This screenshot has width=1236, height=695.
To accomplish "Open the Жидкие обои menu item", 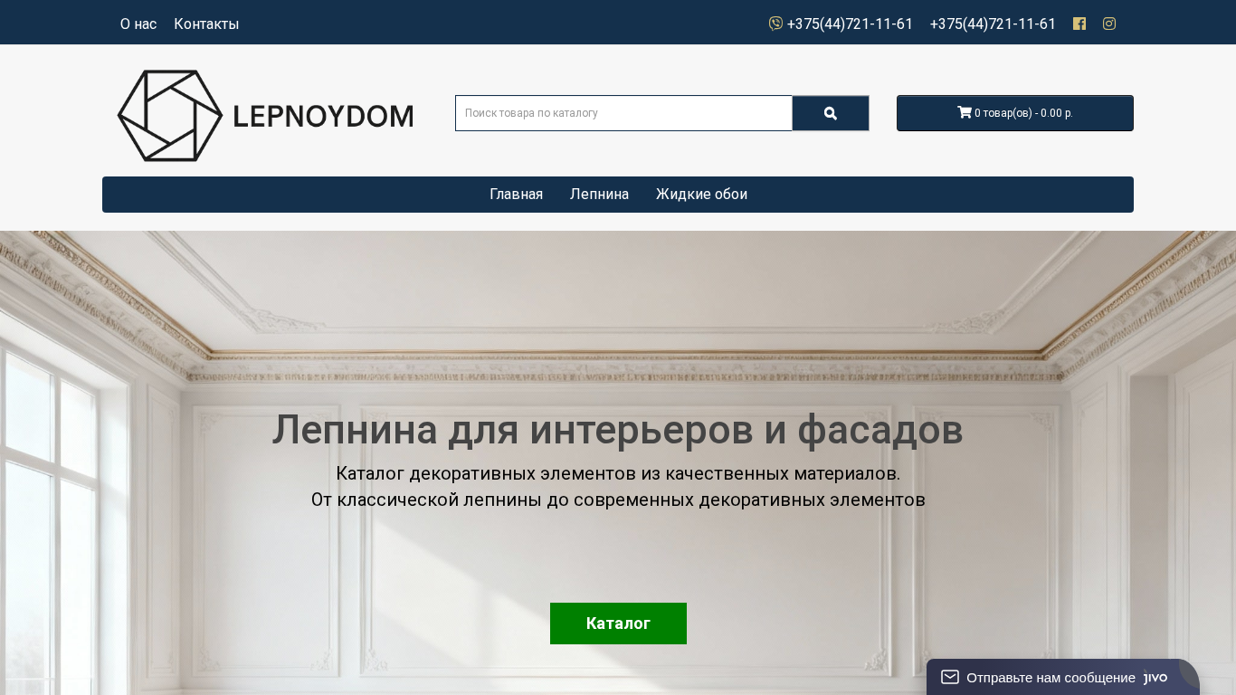I will coord(701,195).
